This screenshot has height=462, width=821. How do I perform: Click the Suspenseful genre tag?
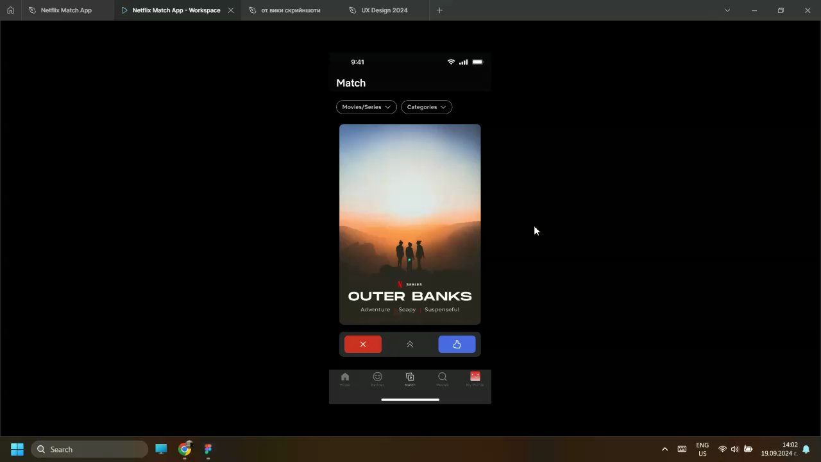442,309
